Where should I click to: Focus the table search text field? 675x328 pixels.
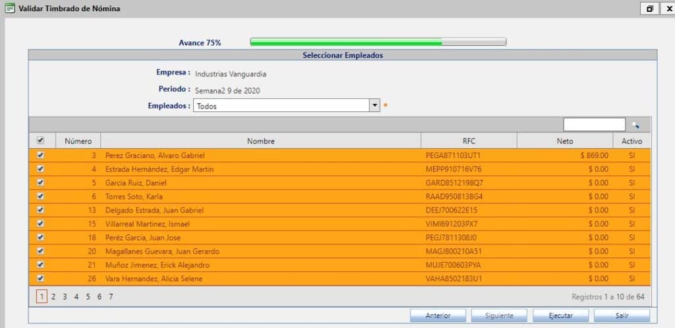pos(594,124)
